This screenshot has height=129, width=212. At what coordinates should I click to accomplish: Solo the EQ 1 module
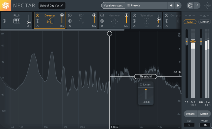(70, 21)
